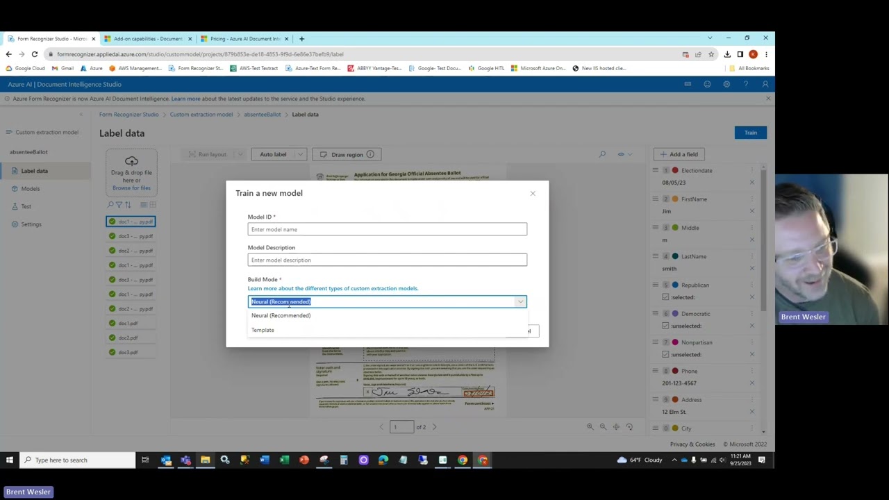
Task: Open Settings in the sidebar
Action: click(45, 224)
